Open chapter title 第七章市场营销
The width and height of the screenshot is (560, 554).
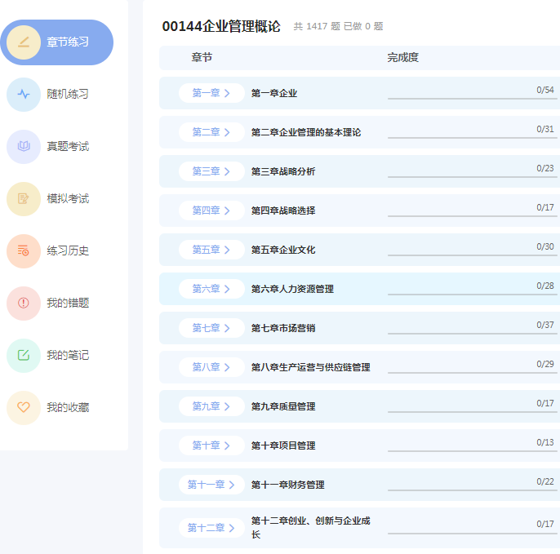coord(283,328)
